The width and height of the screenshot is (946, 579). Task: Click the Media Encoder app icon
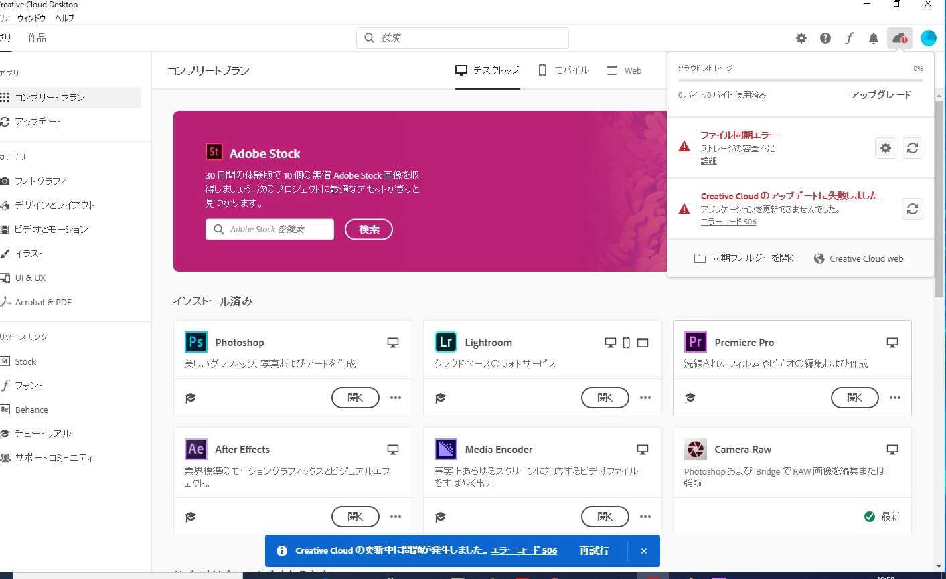tap(446, 449)
